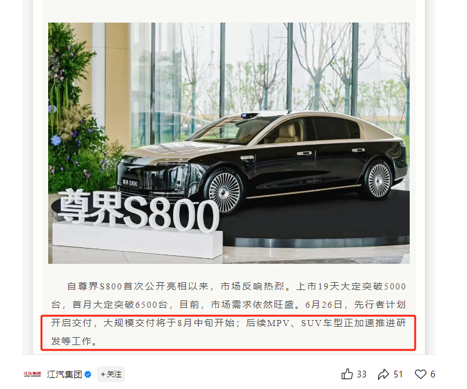This screenshot has height=389, width=467.
Task: Click the blue verified badge
Action: [88, 374]
